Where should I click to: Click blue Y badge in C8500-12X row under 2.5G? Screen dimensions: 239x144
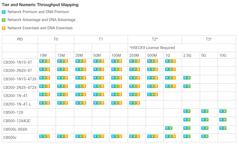point(185,111)
